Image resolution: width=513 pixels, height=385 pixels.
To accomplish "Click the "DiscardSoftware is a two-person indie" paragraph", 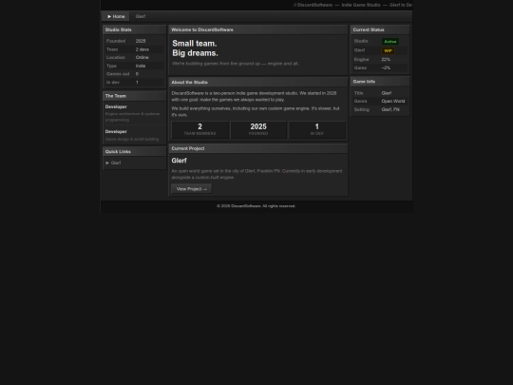I will coord(255,96).
